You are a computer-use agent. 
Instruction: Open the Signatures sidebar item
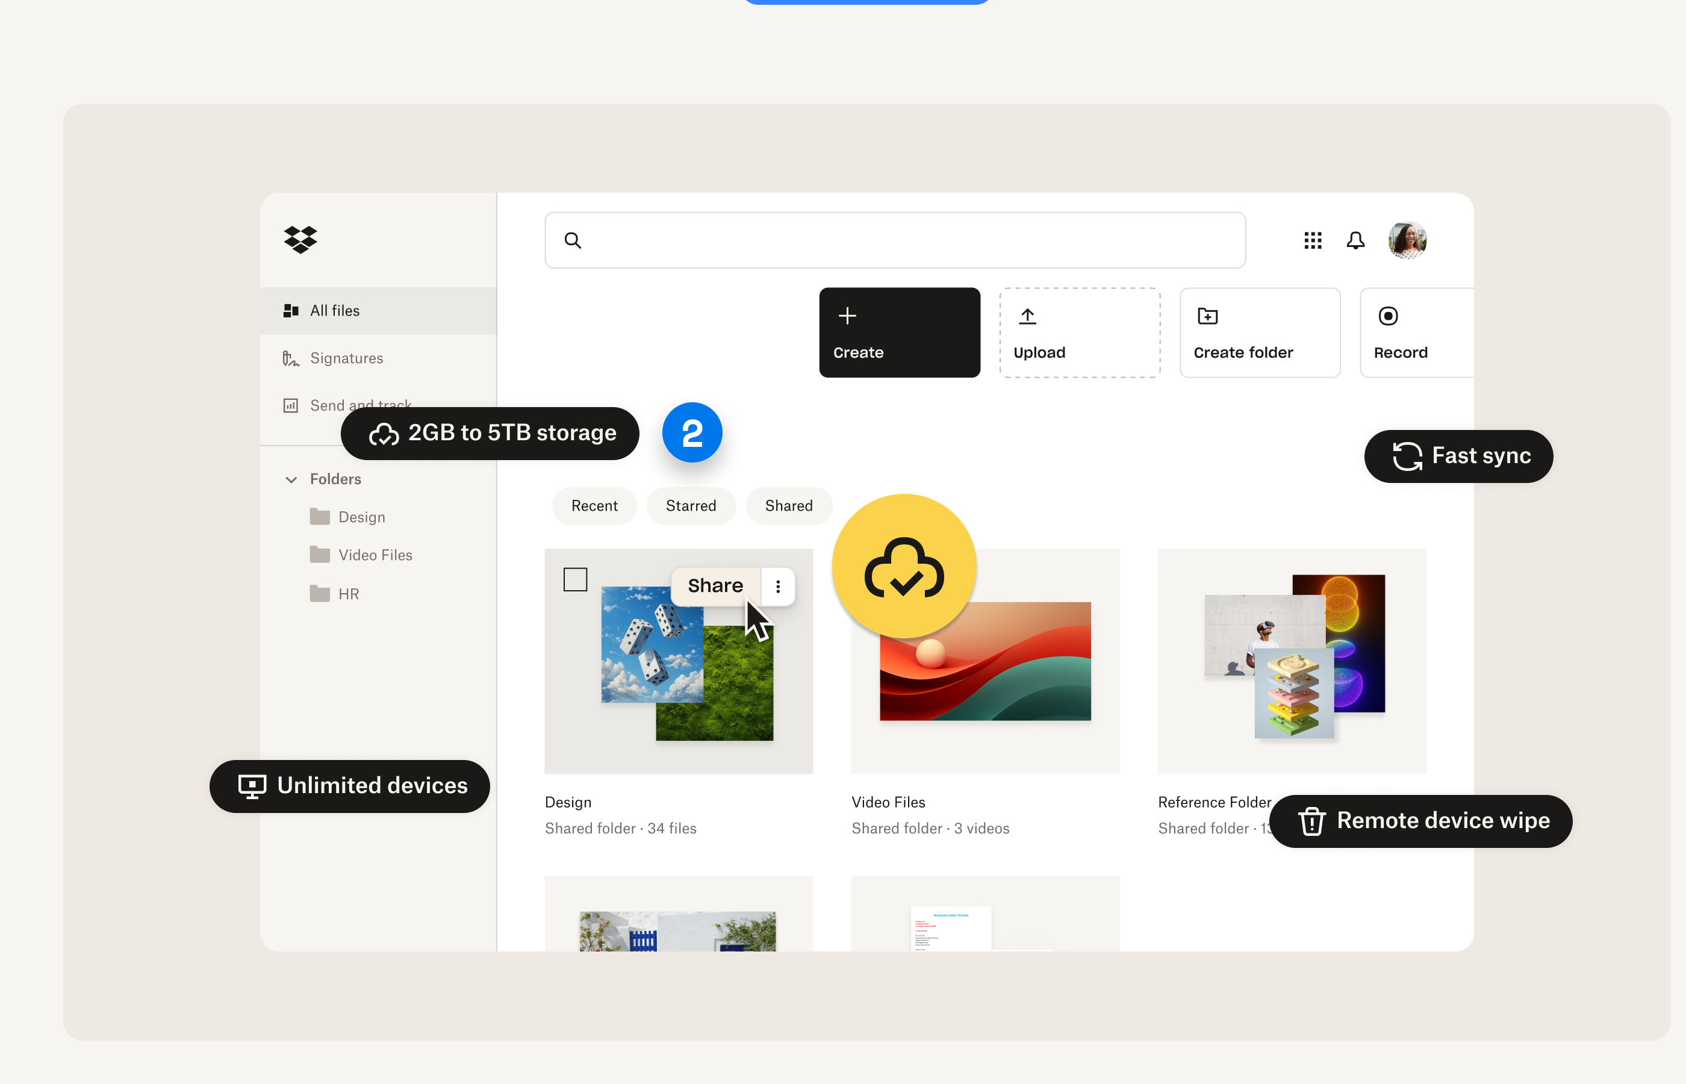[x=346, y=358]
